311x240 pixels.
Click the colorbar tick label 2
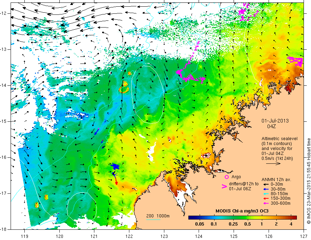coord(276,224)
